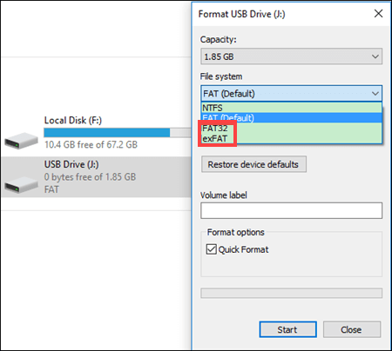Select the Local Disk (F:) label
This screenshot has width=392, height=351.
click(x=73, y=120)
